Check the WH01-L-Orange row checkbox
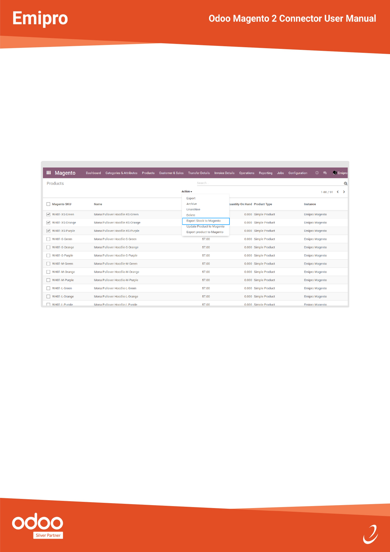 49,296
